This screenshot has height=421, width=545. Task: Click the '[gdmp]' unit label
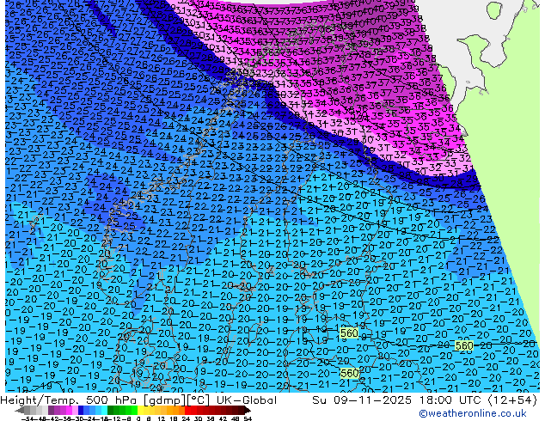pos(165,400)
